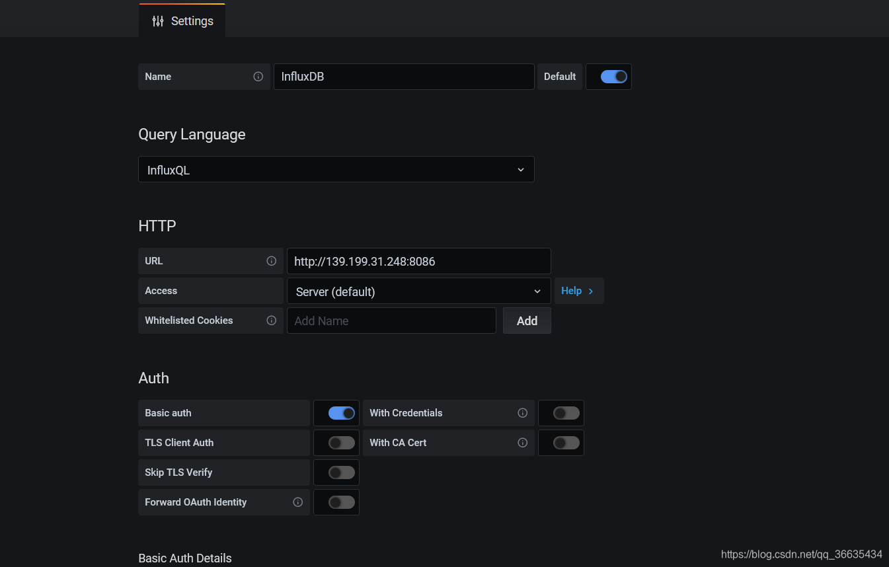Click the With Credentials info icon
Viewport: 889px width, 567px height.
point(523,413)
